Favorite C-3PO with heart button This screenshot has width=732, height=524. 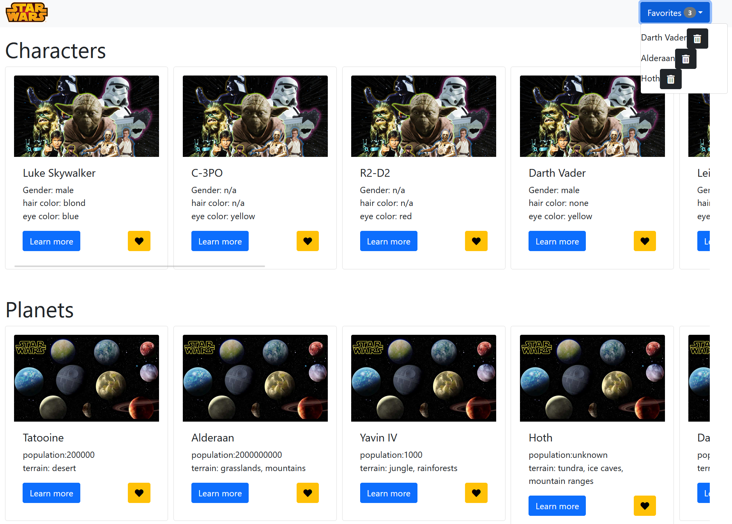point(308,241)
